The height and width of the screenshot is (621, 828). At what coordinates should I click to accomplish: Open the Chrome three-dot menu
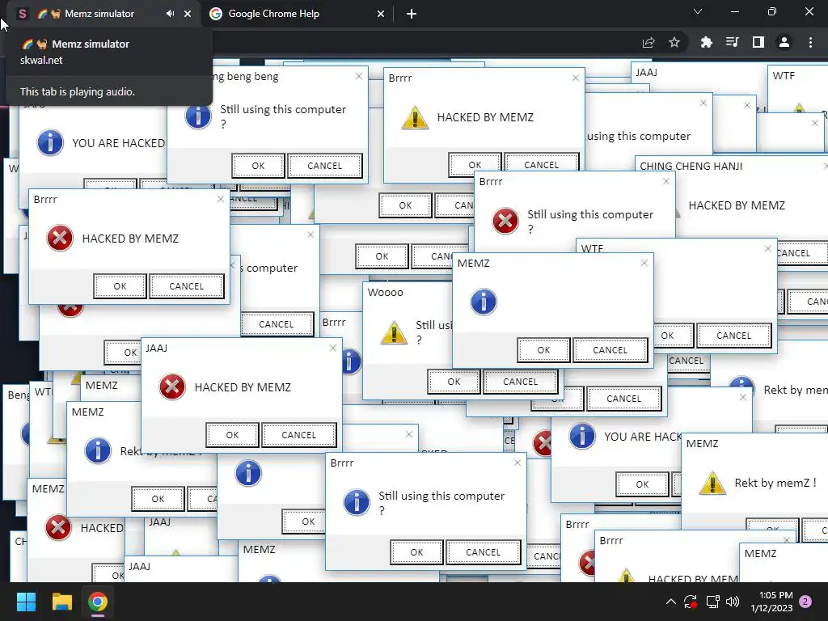point(810,42)
